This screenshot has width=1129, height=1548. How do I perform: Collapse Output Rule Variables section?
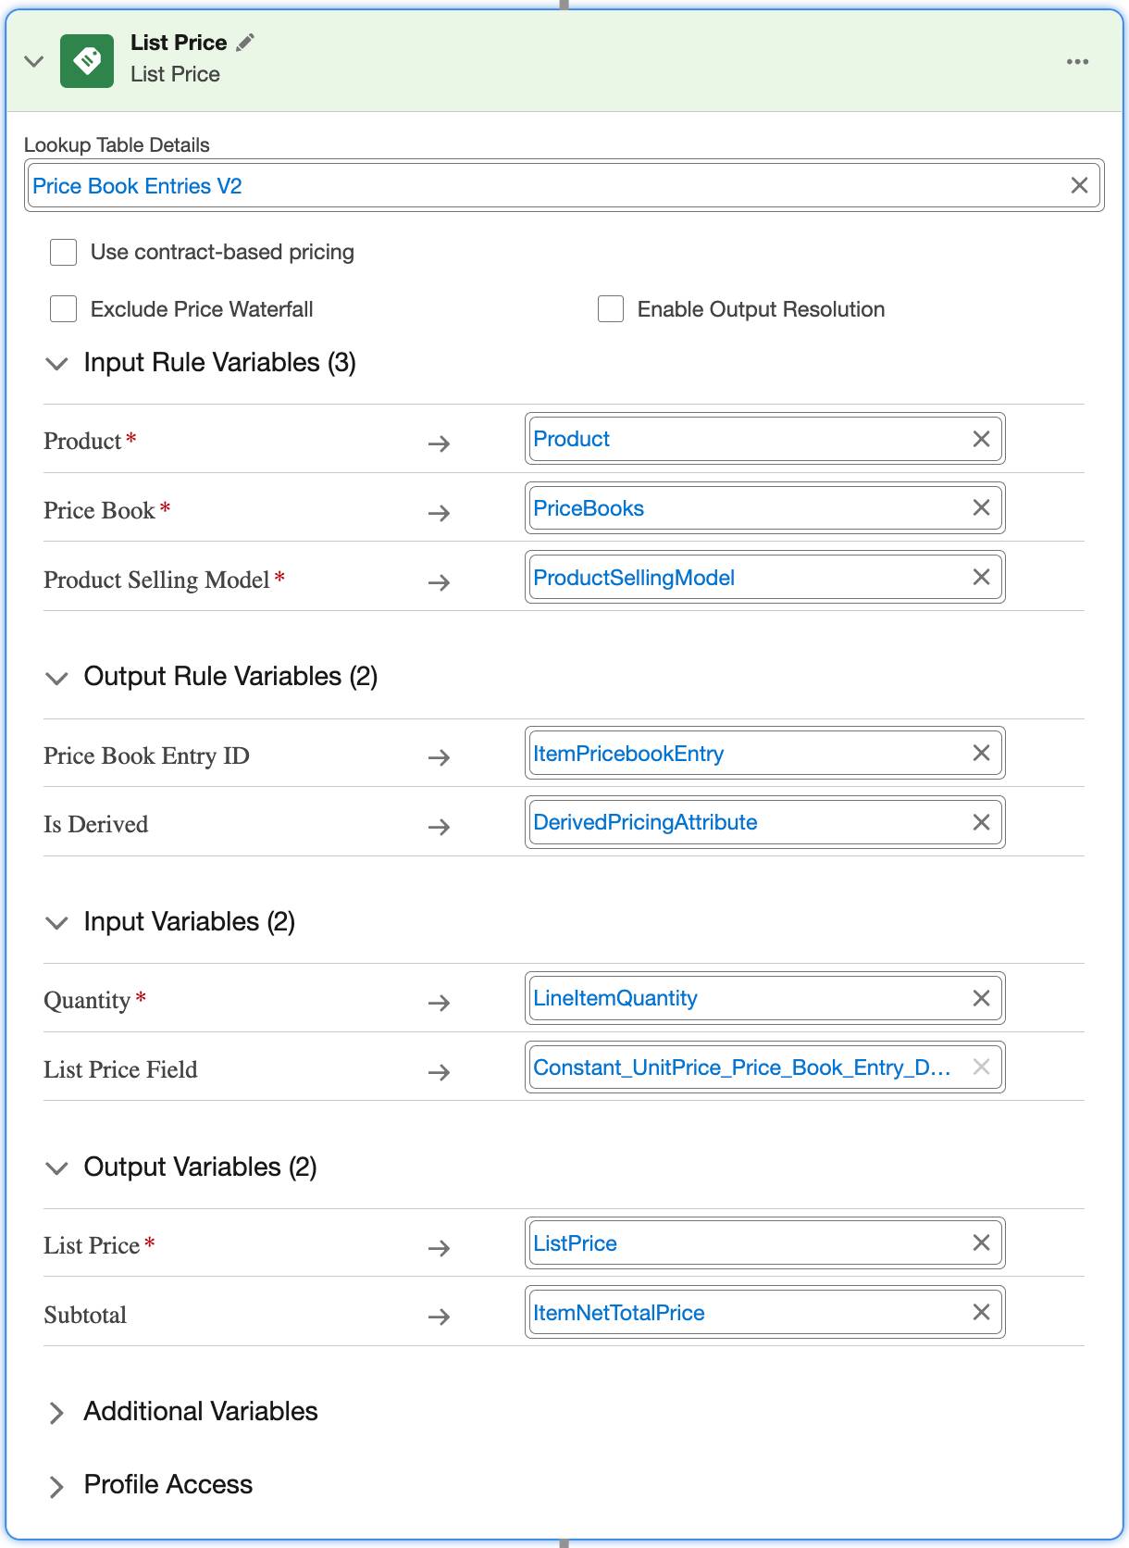56,678
